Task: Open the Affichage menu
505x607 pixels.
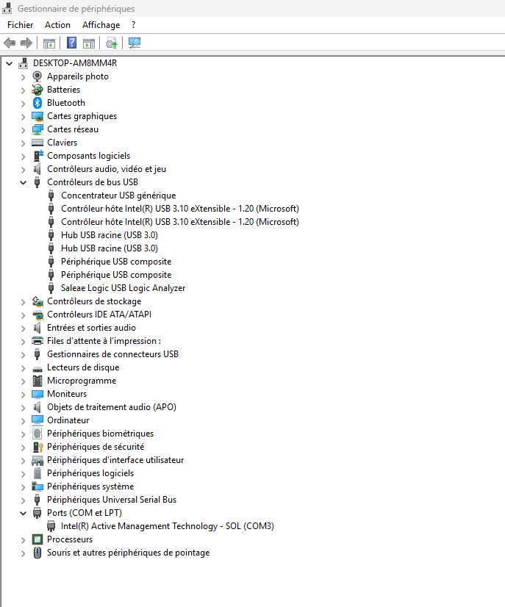Action: tap(101, 25)
